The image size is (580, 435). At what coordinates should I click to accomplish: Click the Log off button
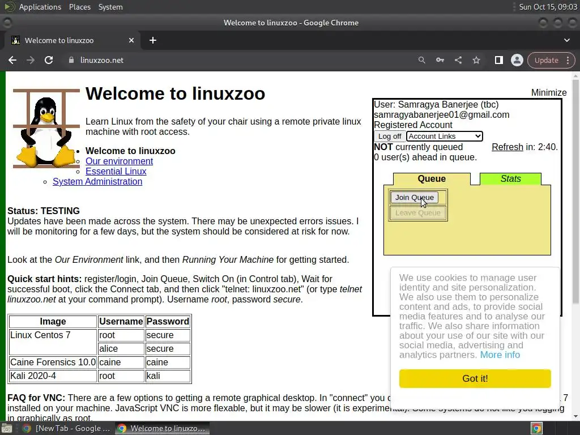pos(390,136)
